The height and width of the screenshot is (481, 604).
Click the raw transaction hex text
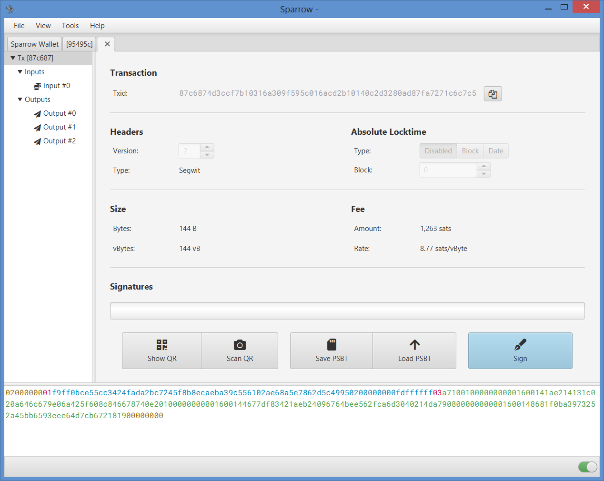pos(301,404)
